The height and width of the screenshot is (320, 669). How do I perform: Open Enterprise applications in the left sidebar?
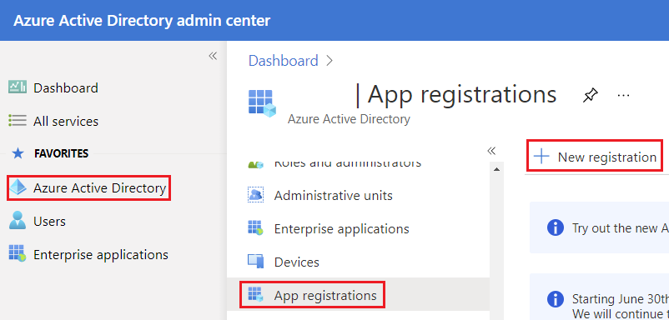(x=101, y=255)
